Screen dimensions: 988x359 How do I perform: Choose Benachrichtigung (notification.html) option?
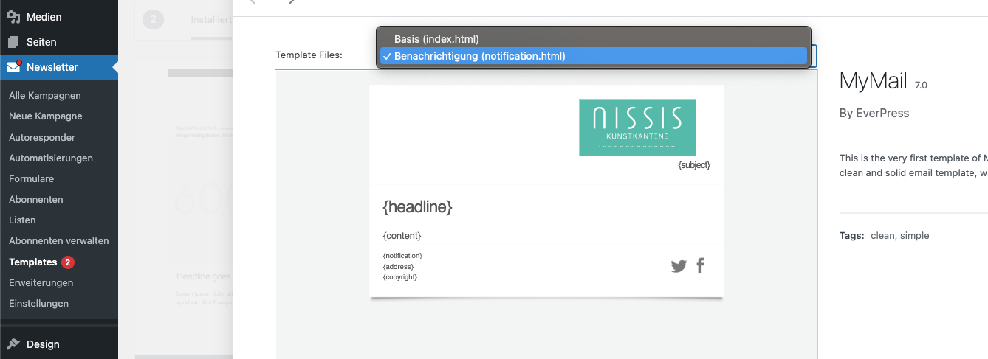(x=479, y=56)
